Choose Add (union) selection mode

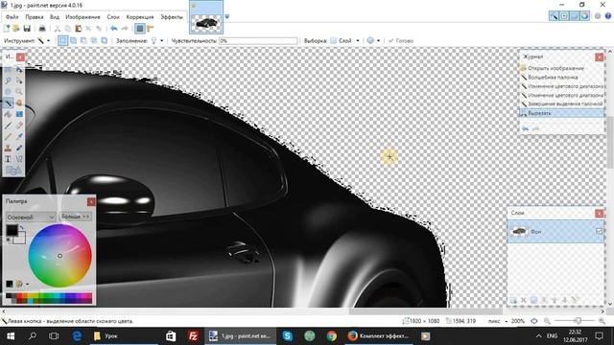coord(73,40)
